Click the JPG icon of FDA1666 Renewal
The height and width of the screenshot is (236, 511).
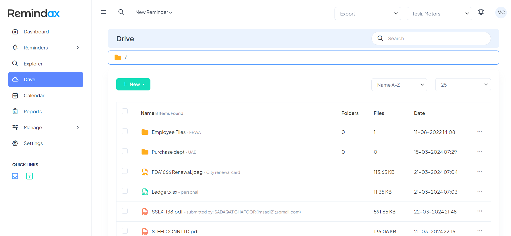145,172
